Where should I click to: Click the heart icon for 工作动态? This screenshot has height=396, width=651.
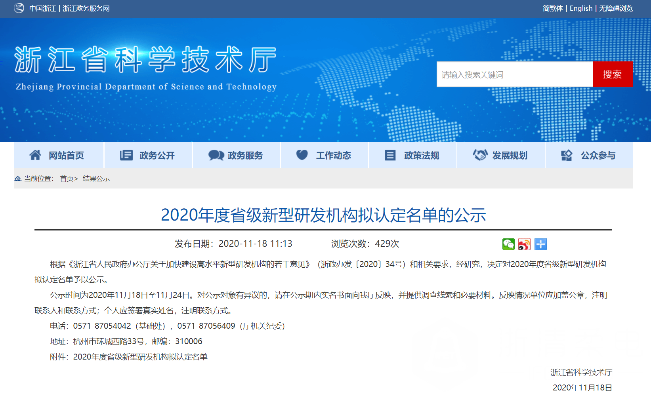tap(302, 155)
